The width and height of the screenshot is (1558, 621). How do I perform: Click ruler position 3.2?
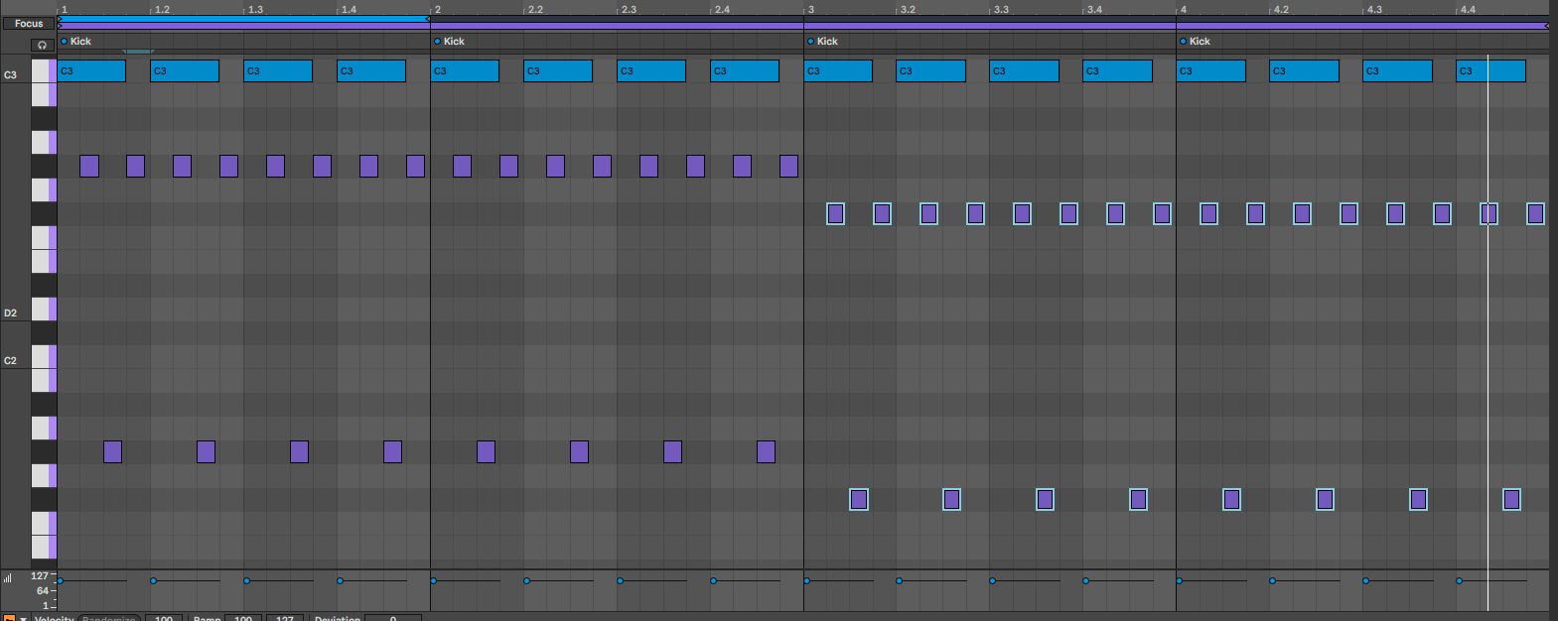(x=908, y=9)
